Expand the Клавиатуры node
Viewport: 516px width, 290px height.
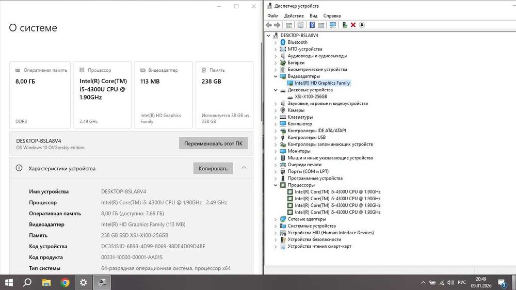click(276, 117)
